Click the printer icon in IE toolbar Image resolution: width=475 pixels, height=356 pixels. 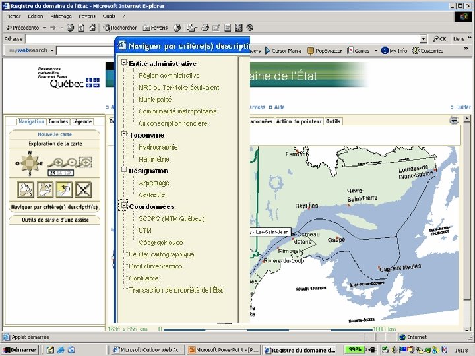(x=205, y=28)
